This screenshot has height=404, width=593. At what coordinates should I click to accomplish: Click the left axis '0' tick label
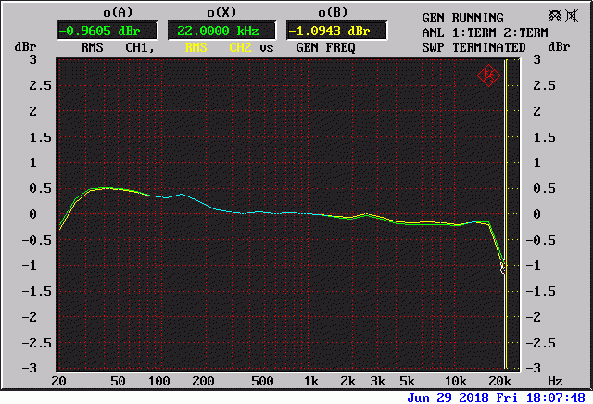33,214
